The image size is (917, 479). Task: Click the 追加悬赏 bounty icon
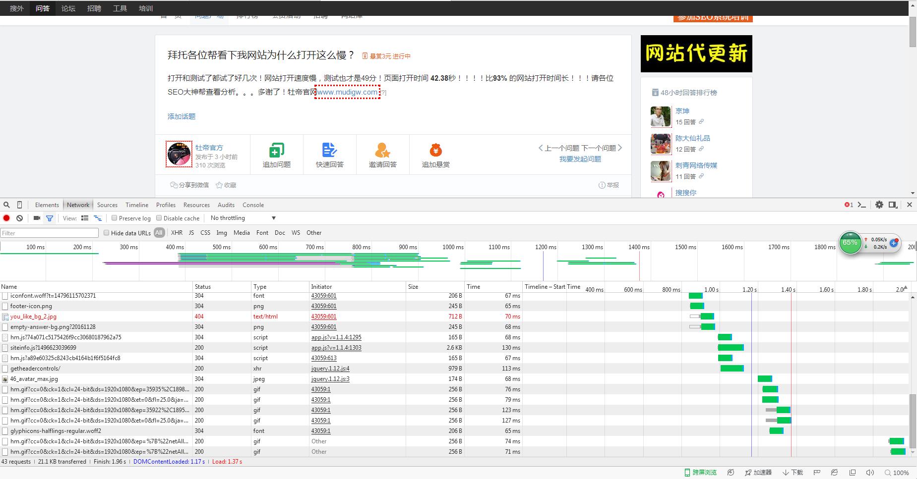pos(435,150)
